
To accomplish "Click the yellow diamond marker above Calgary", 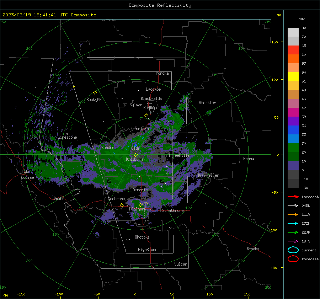I will (x=140, y=205).
